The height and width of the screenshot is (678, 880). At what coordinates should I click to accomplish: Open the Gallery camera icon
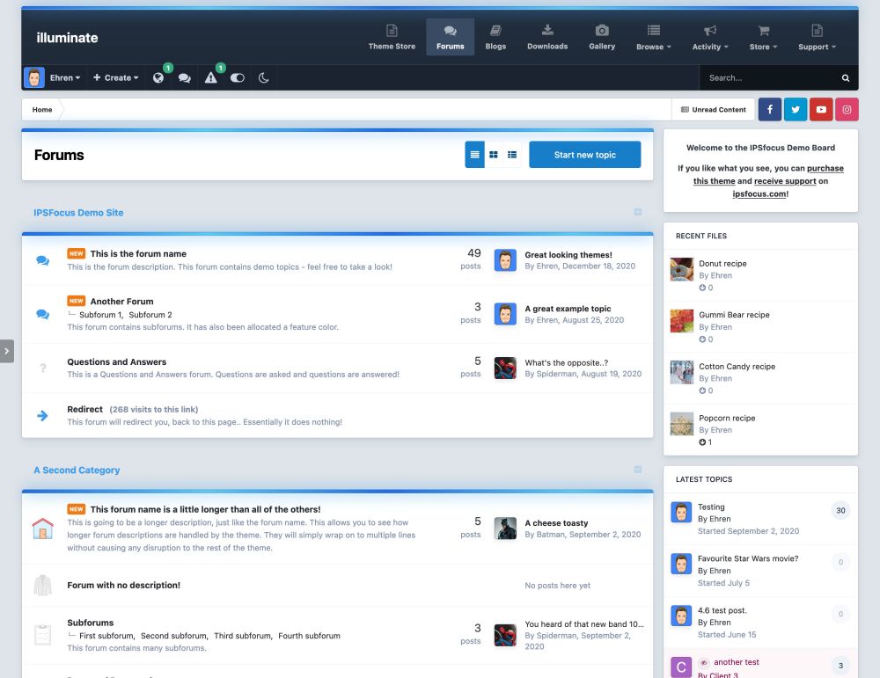pyautogui.click(x=602, y=30)
